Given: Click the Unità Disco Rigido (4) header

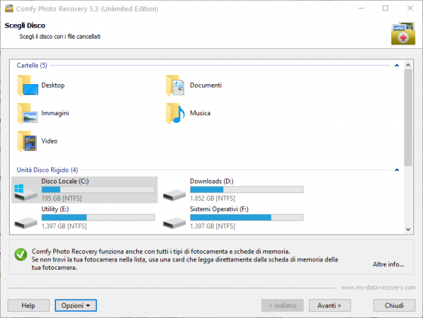Looking at the screenshot, I should click(x=47, y=170).
